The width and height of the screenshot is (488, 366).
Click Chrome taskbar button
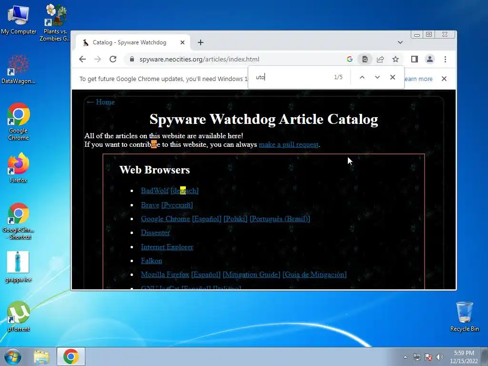pos(71,356)
